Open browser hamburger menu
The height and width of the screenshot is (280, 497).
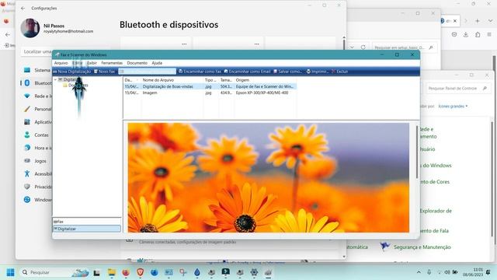click(x=489, y=34)
